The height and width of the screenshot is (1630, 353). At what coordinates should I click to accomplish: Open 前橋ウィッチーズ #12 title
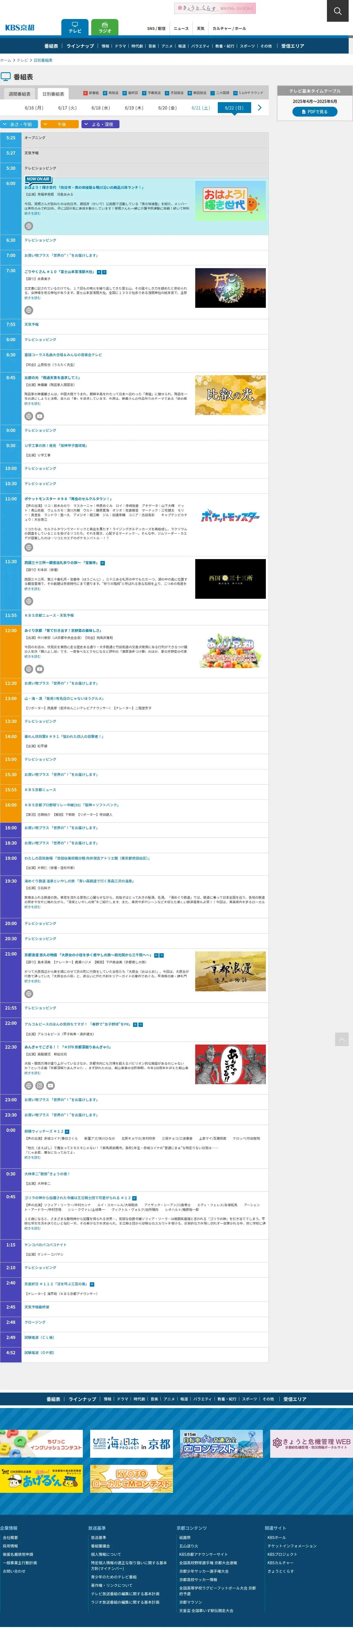coord(44,1131)
